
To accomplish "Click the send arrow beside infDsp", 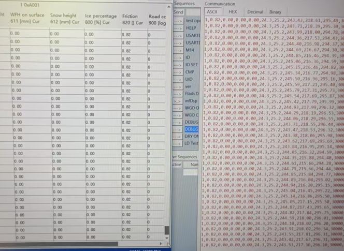I will tap(178, 101).
